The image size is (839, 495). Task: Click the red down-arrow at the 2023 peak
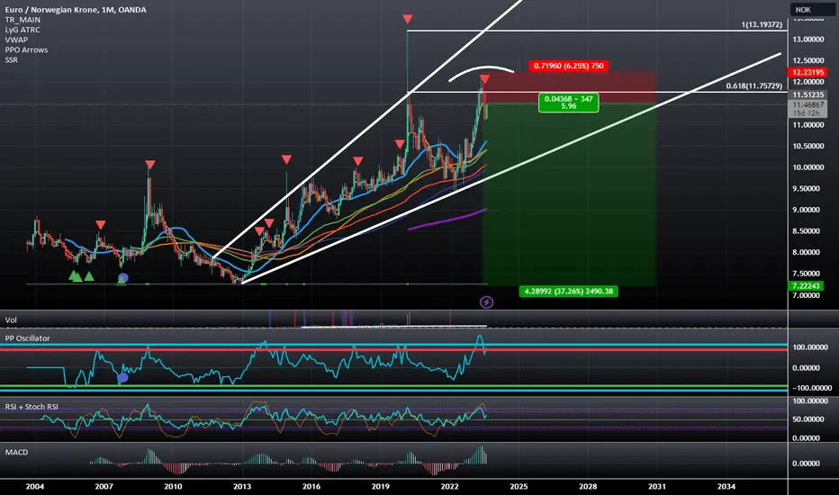click(485, 79)
